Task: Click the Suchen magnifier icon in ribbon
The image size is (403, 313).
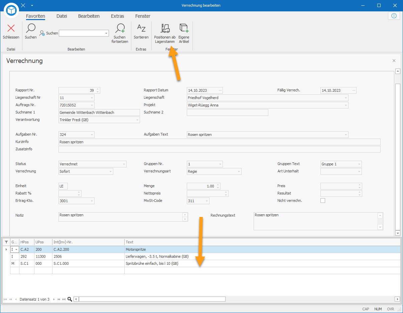Action: [x=31, y=28]
